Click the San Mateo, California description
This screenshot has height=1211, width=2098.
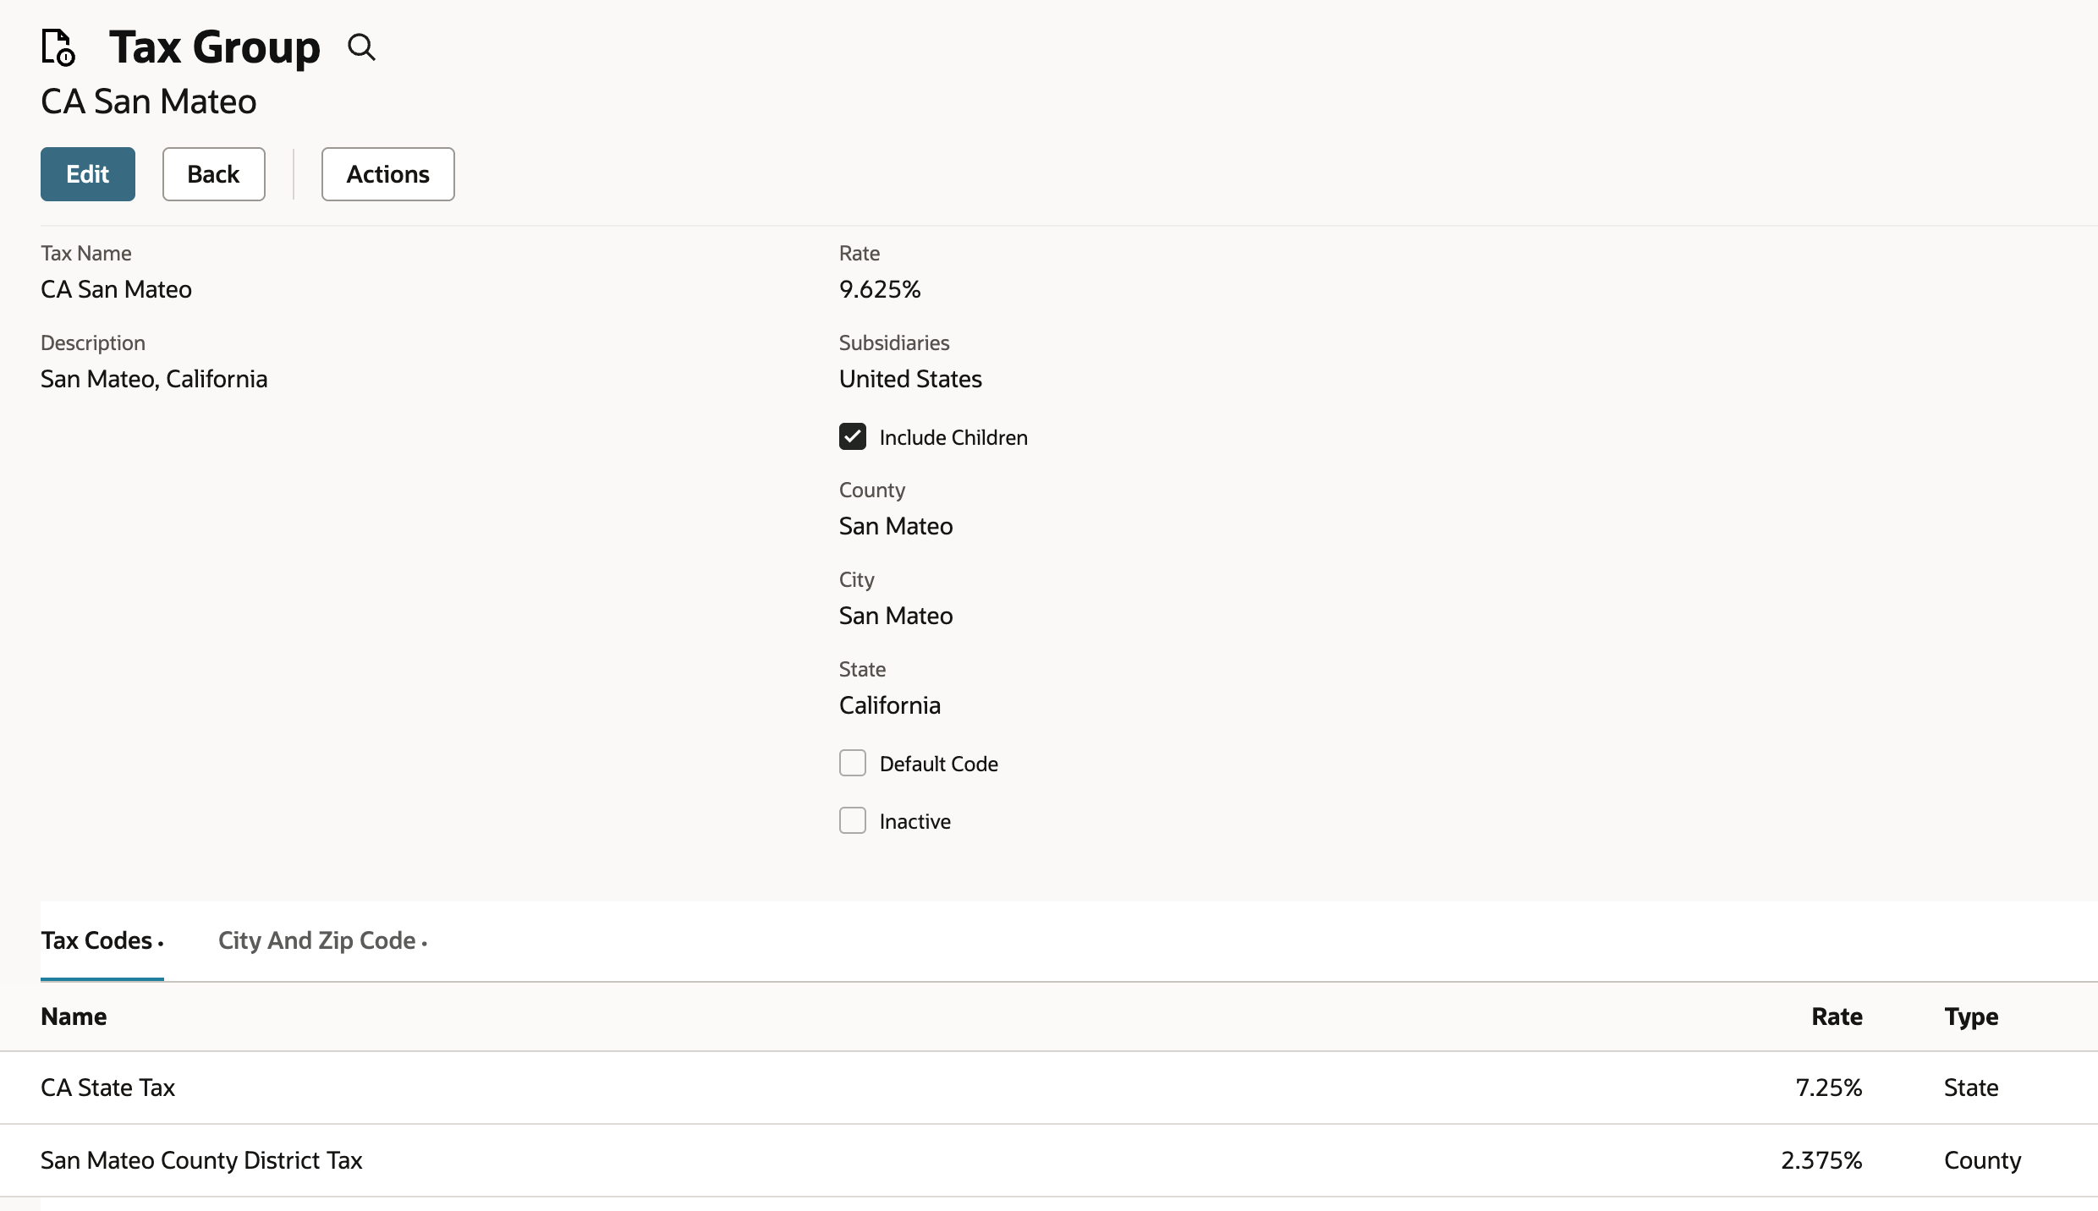coord(154,379)
